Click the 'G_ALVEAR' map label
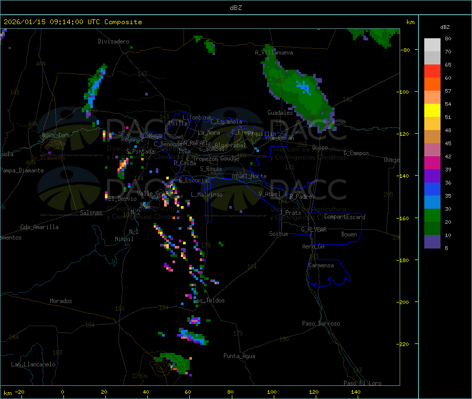 tap(314, 230)
